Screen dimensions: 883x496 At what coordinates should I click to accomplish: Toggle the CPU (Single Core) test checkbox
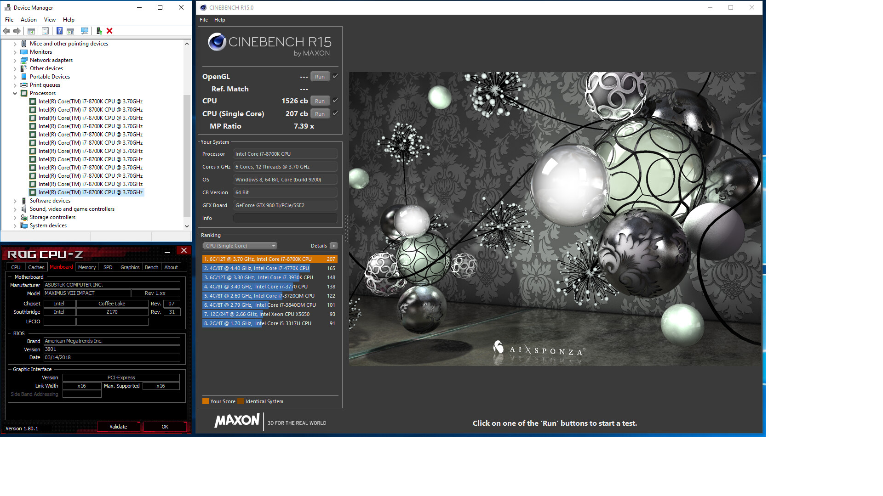pos(335,113)
